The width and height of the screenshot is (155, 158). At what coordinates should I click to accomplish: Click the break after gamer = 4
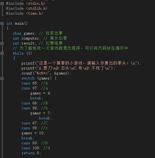pos(36,98)
